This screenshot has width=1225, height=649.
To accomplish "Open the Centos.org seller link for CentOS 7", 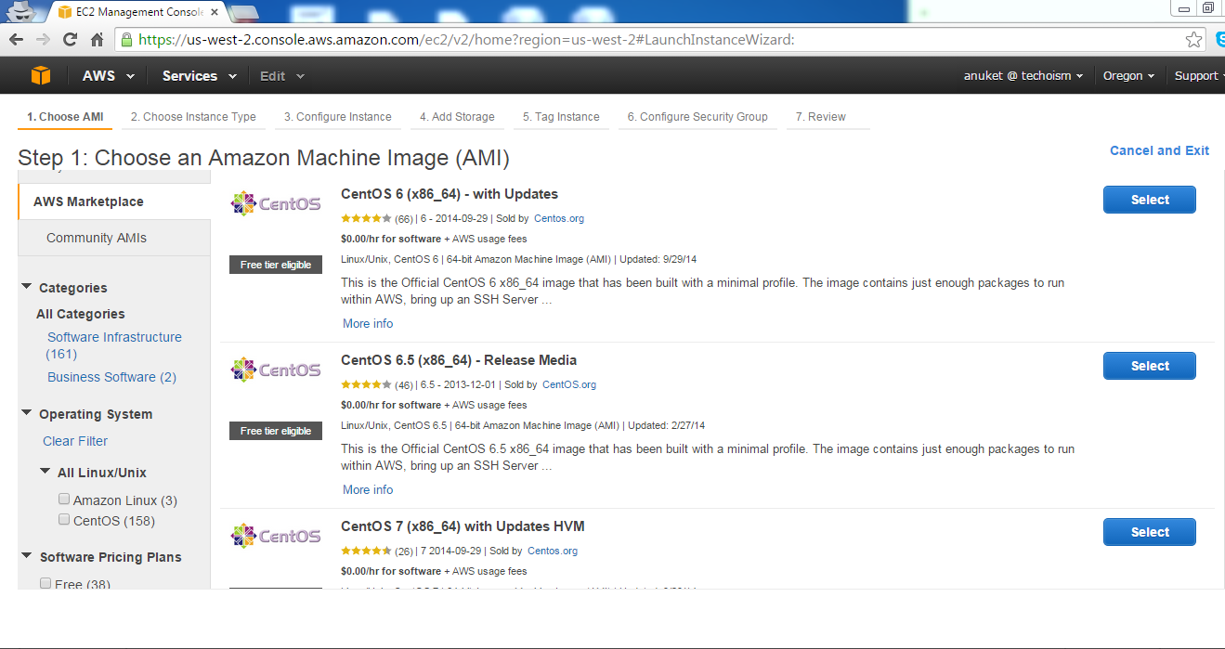I will 552,551.
